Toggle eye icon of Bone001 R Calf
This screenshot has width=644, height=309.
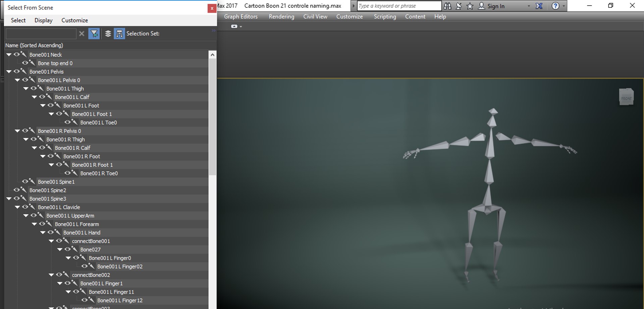pyautogui.click(x=42, y=148)
